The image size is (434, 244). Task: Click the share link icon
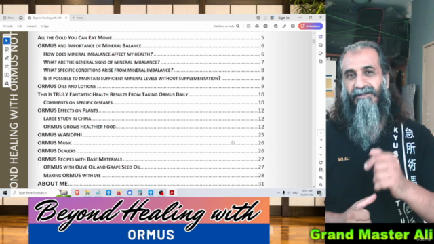(284, 26)
